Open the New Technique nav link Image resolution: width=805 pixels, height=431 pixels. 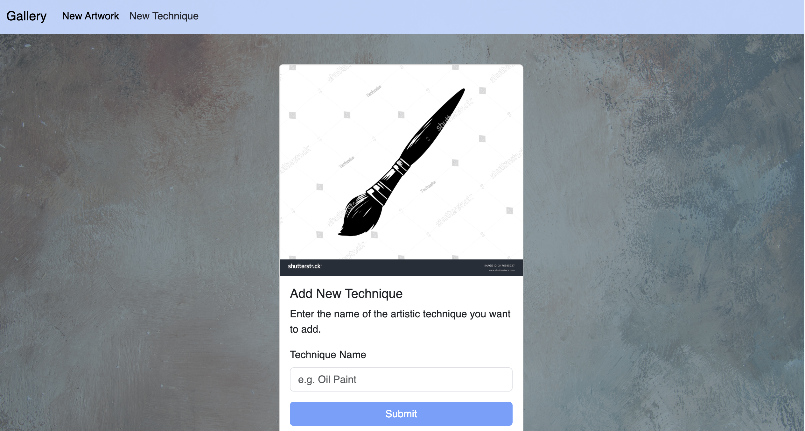tap(164, 16)
